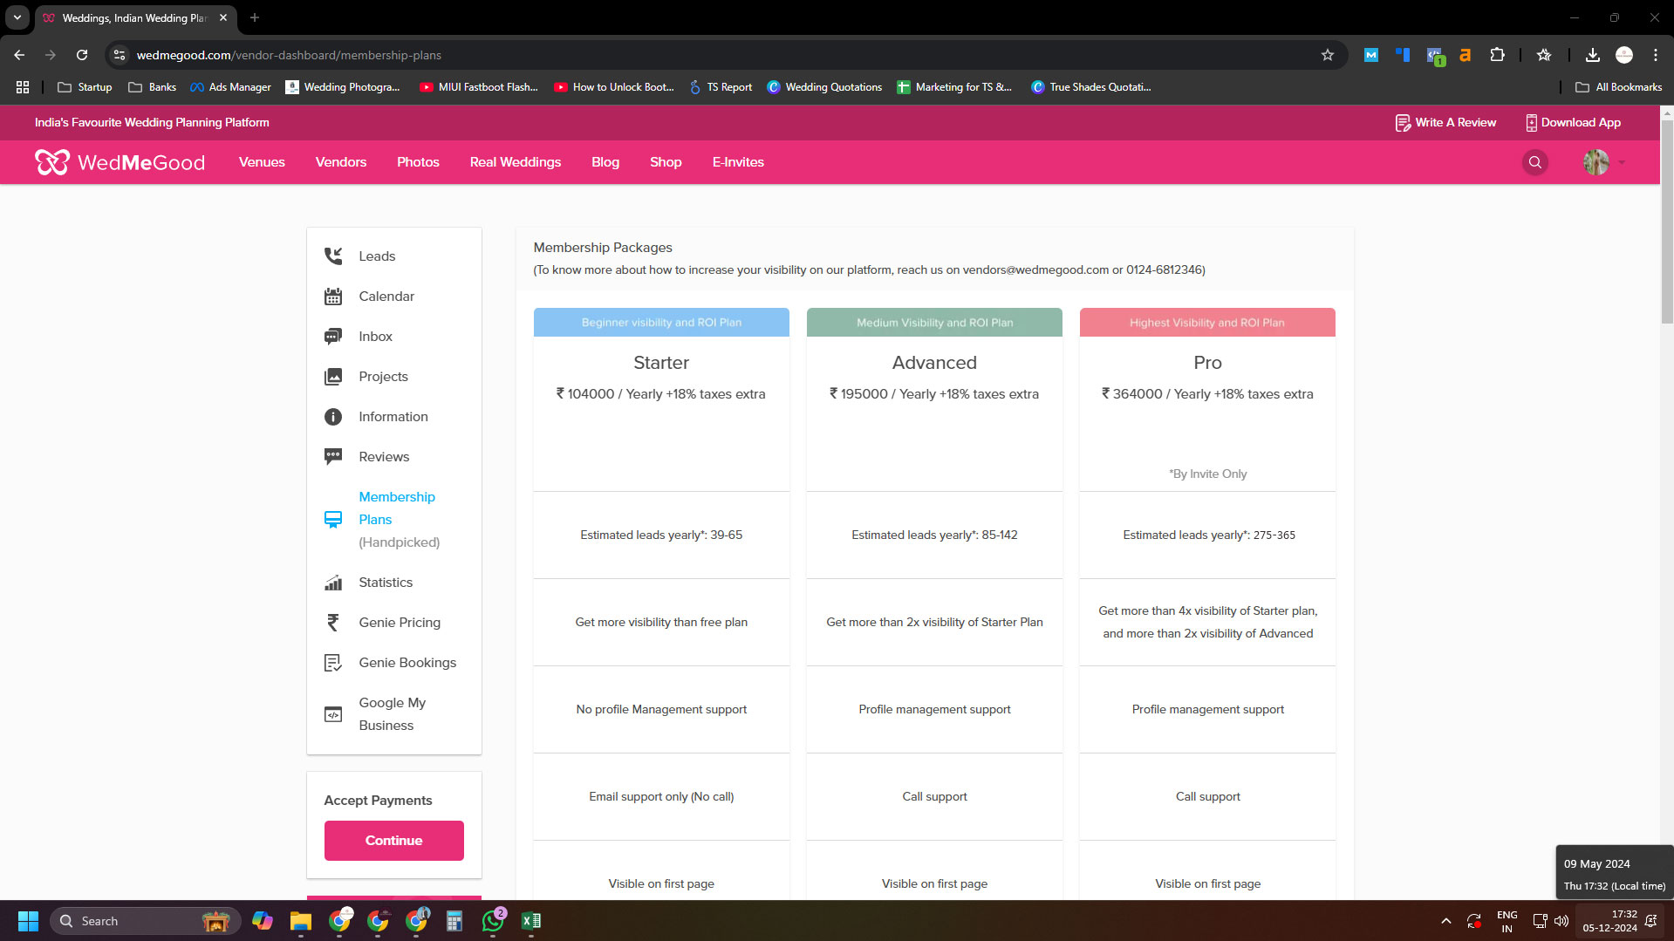Show hidden system tray icons chevron
1674x941 pixels.
(1445, 921)
